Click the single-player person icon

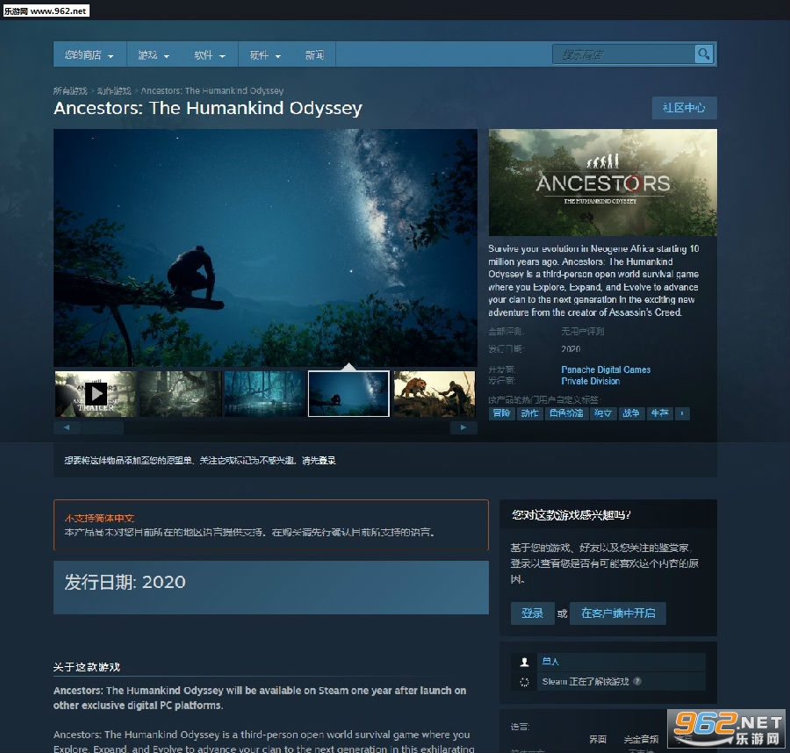[x=524, y=662]
